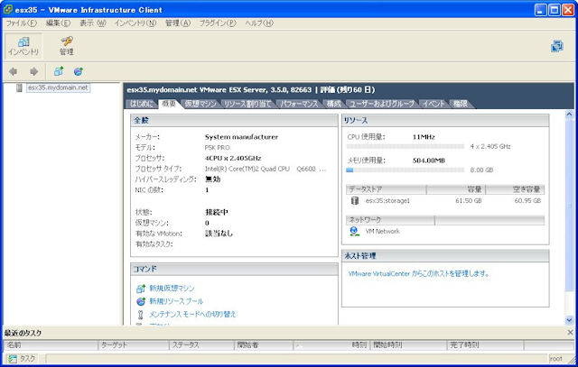Switch to the リソース割り当て tab
Image resolution: width=578 pixels, height=367 pixels.
(x=247, y=104)
